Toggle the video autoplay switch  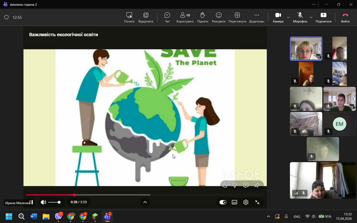[x=223, y=202]
